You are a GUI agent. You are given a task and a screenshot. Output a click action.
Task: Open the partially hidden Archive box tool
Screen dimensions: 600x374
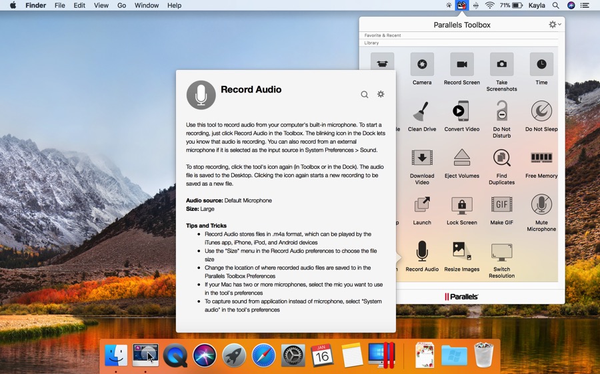382,61
